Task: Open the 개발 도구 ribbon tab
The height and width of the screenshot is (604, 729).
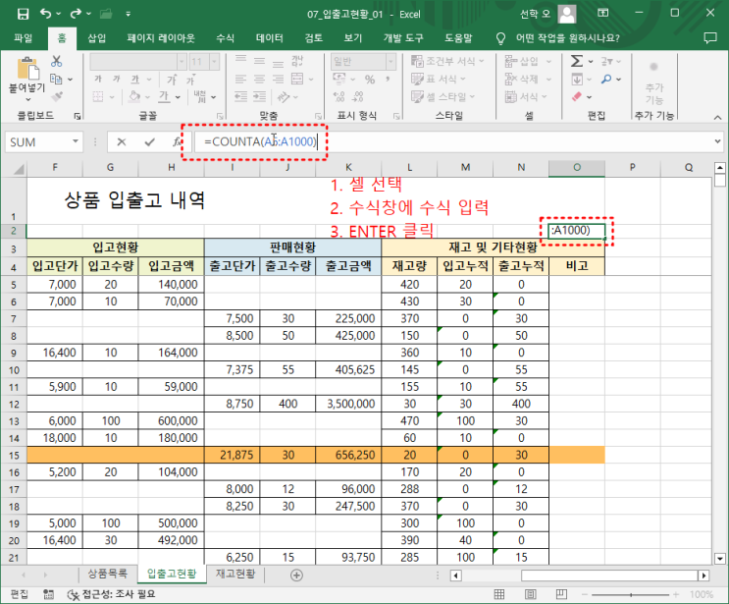Action: (x=402, y=38)
